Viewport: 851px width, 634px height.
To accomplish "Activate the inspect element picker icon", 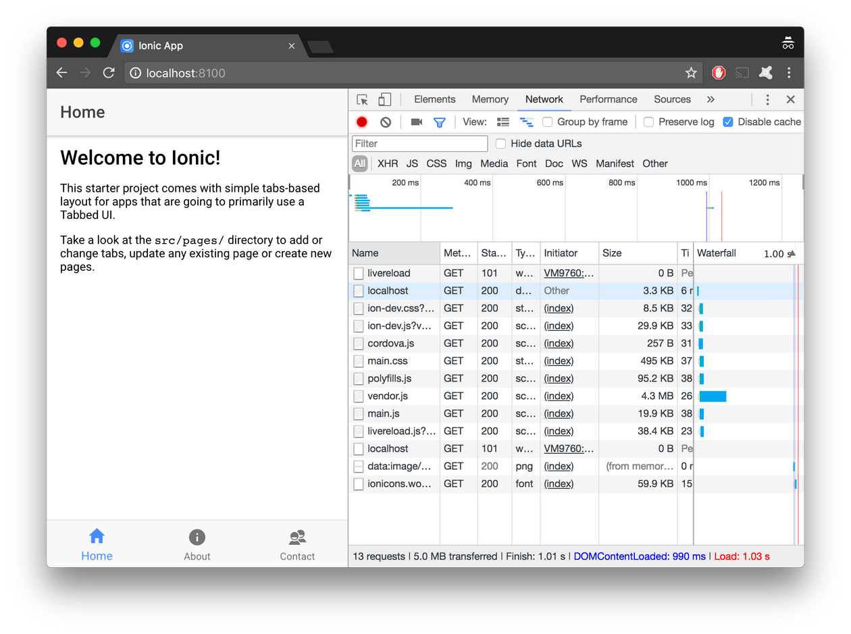I will [x=363, y=100].
